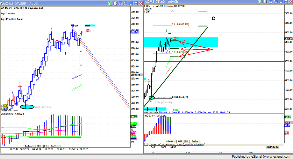Screen dimensions: 293x159
Task: Click the 2.618 (6935.419) Fibonacci level label
Action: pyautogui.click(x=181, y=25)
